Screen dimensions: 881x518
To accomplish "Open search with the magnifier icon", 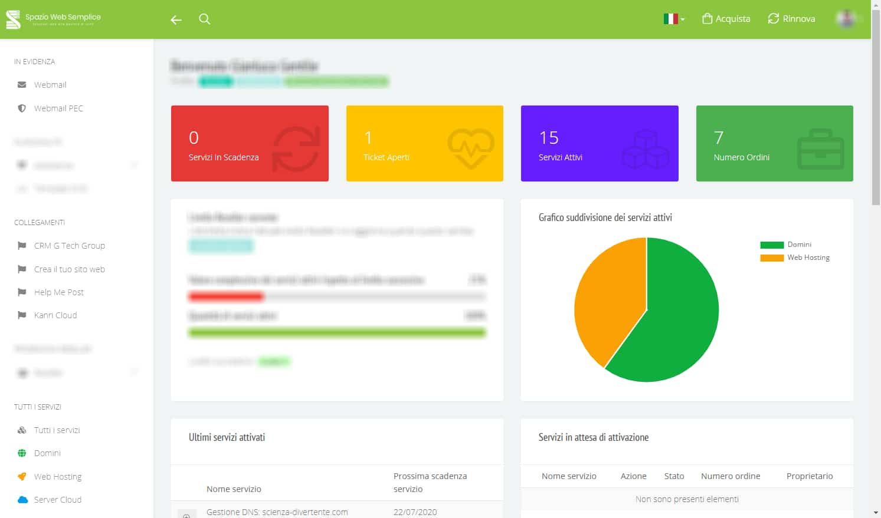I will (x=205, y=19).
